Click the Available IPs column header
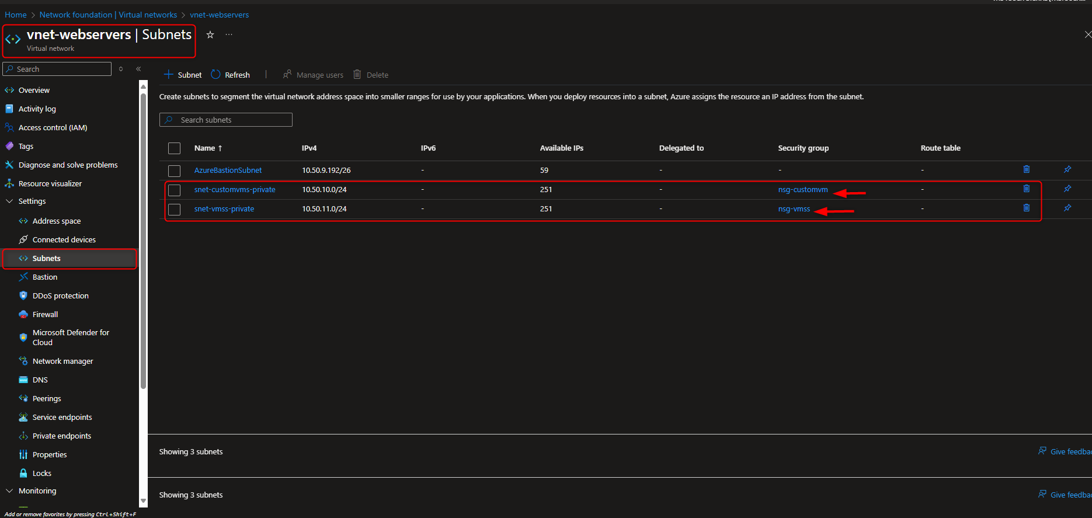The image size is (1092, 518). 562,148
